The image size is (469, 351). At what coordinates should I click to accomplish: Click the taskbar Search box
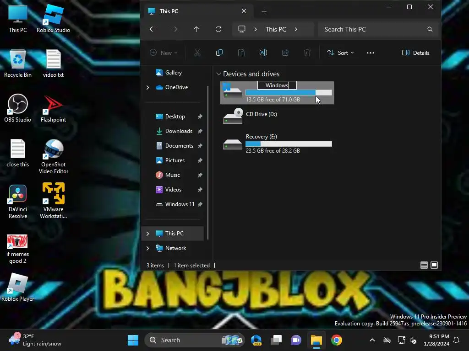click(194, 340)
